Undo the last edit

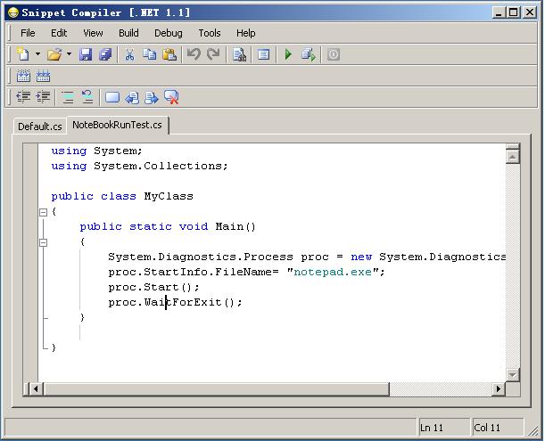tap(194, 54)
